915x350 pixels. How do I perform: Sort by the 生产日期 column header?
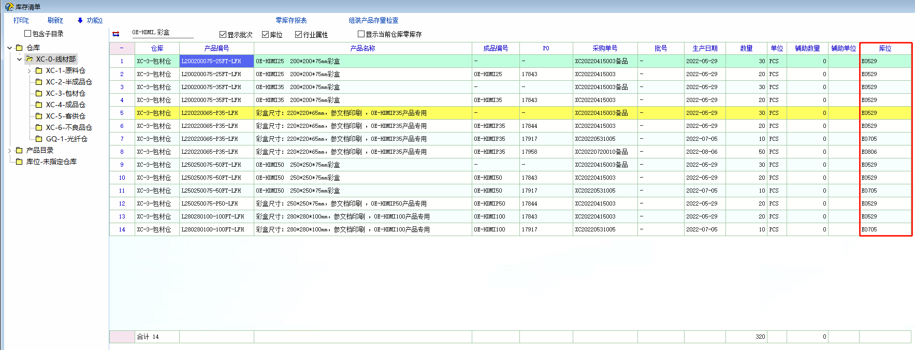705,49
